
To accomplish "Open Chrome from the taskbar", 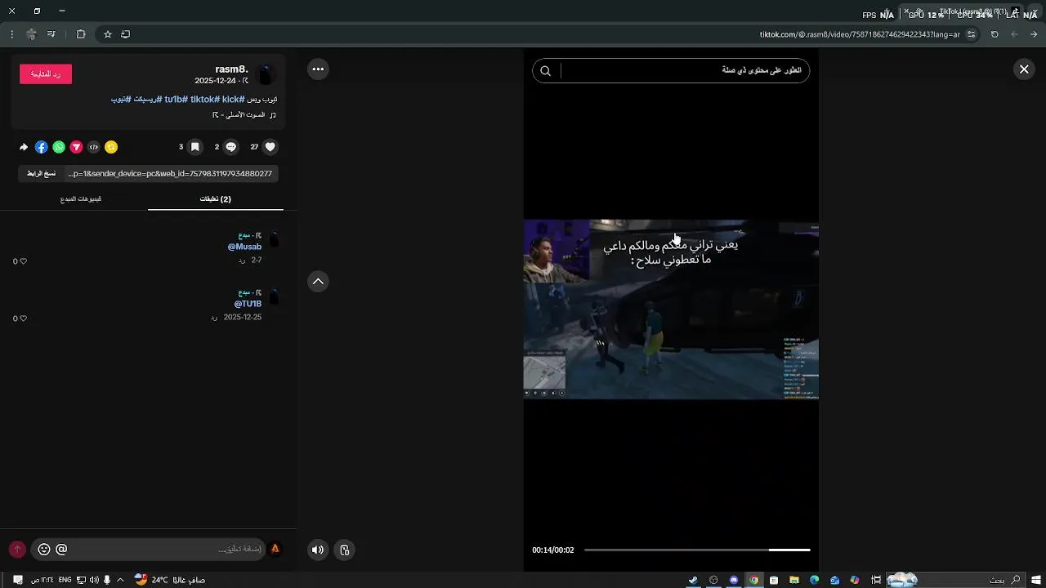I will (753, 580).
